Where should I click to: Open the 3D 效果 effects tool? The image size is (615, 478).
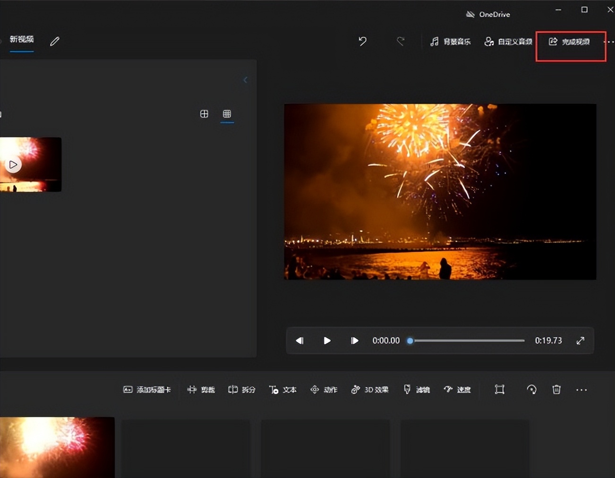tap(369, 390)
